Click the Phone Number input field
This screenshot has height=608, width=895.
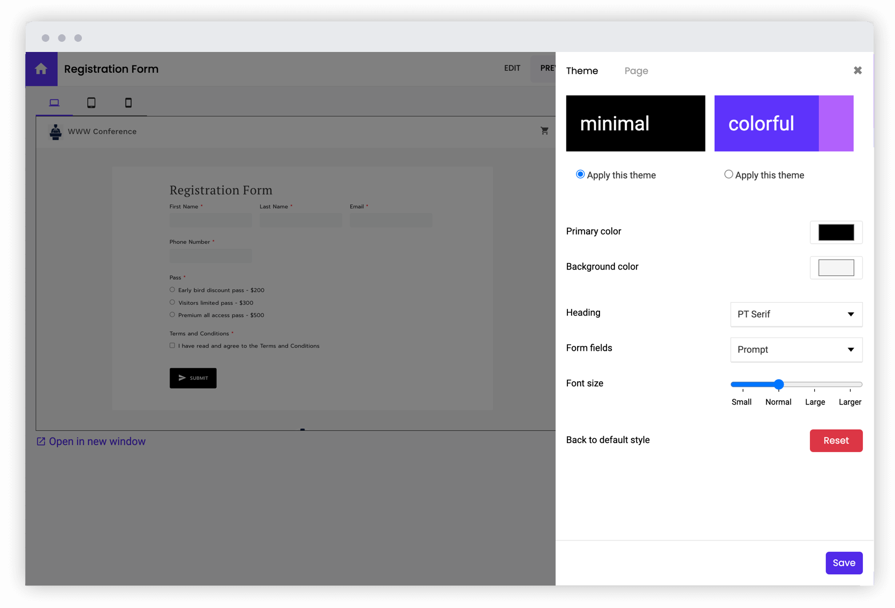tap(210, 256)
